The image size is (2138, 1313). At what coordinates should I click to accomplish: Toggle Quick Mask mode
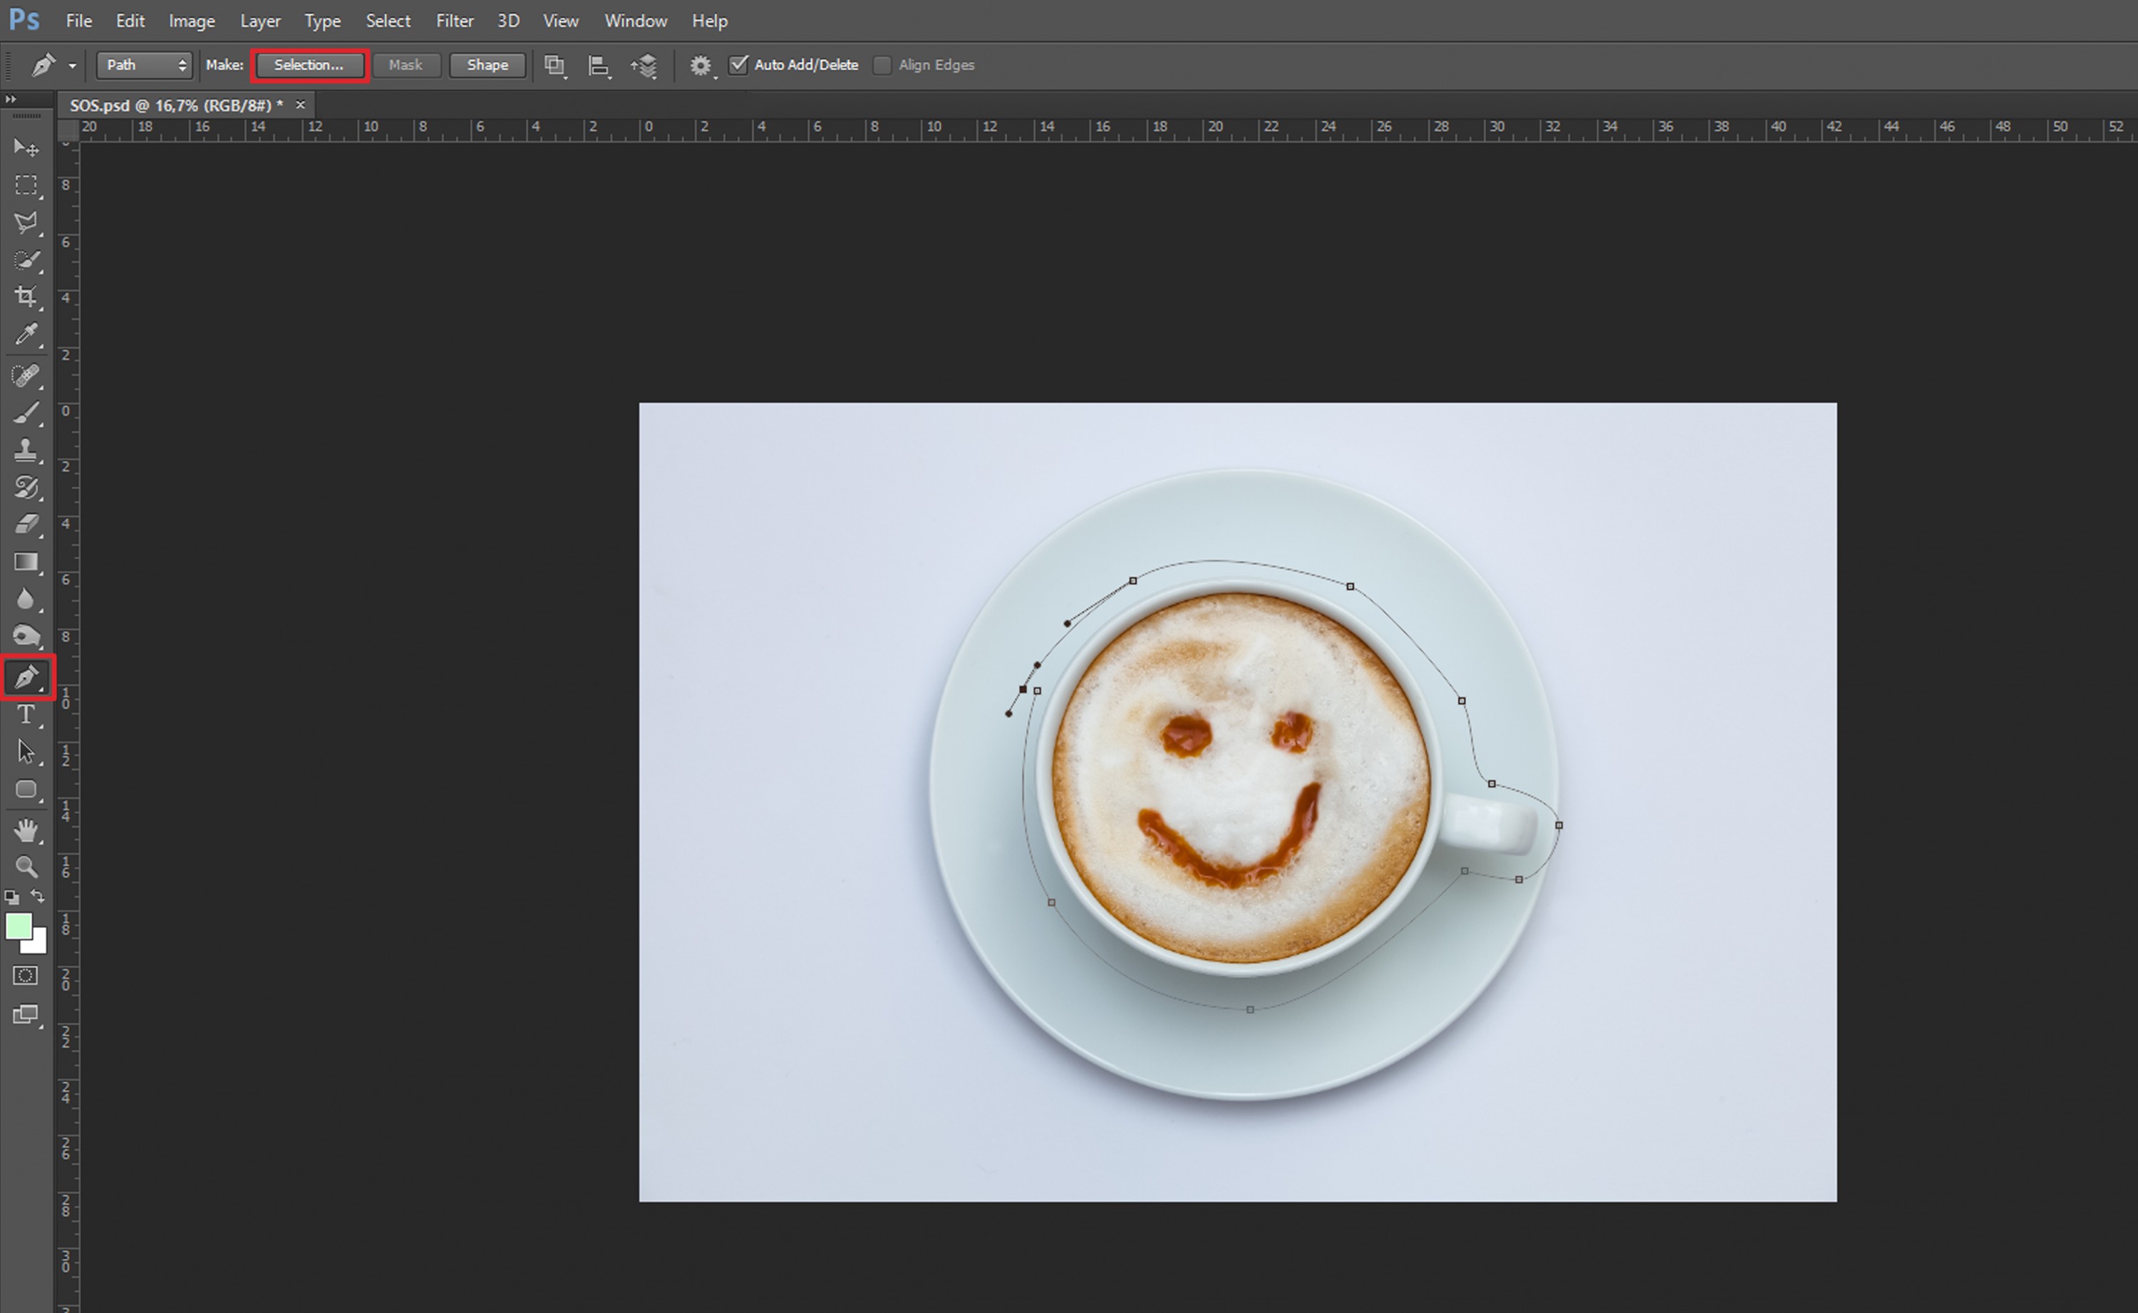[x=26, y=975]
